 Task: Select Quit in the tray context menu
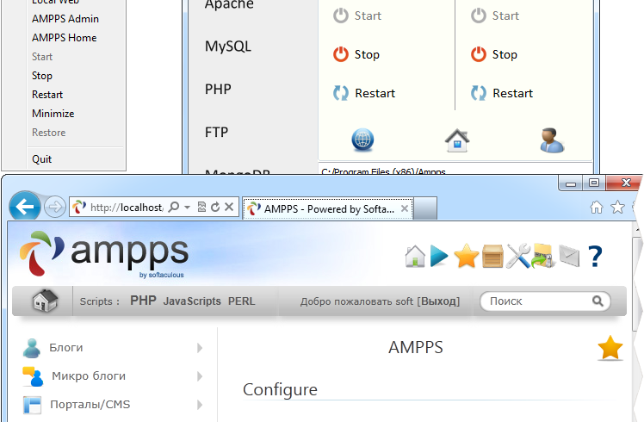42,159
